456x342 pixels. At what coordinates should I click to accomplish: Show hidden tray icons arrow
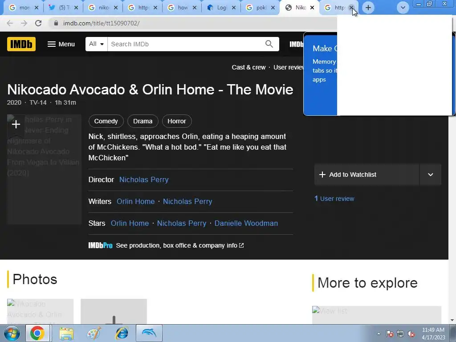pyautogui.click(x=379, y=334)
